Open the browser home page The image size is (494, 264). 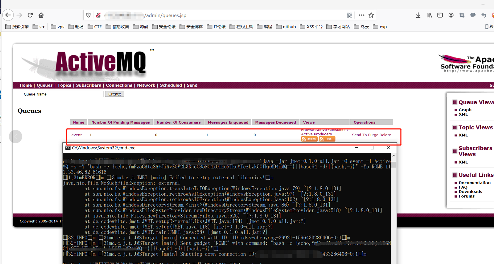[41, 15]
